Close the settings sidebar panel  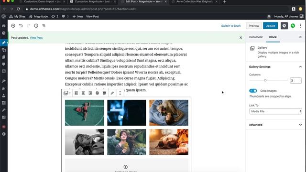300,37
